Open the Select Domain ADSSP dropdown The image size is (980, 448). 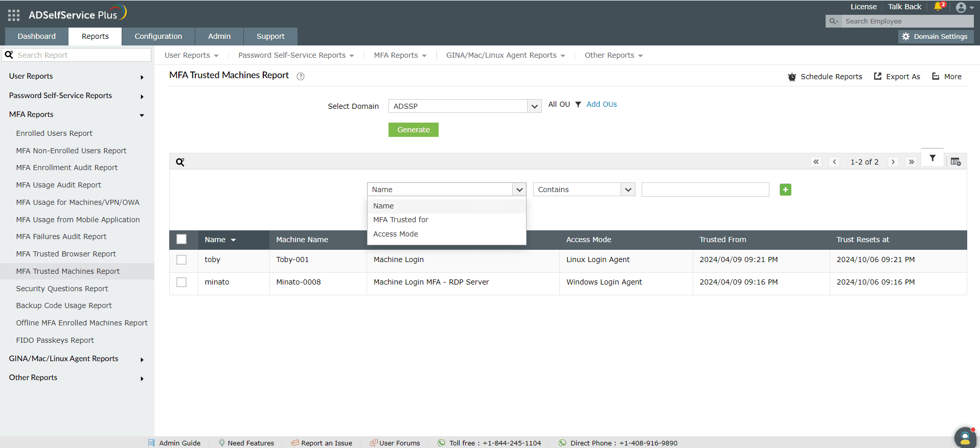[465, 106]
